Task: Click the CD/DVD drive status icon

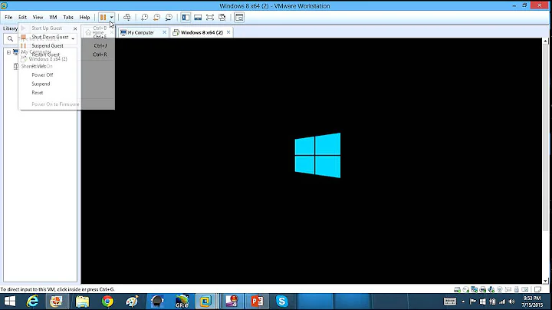Action: (466, 289)
